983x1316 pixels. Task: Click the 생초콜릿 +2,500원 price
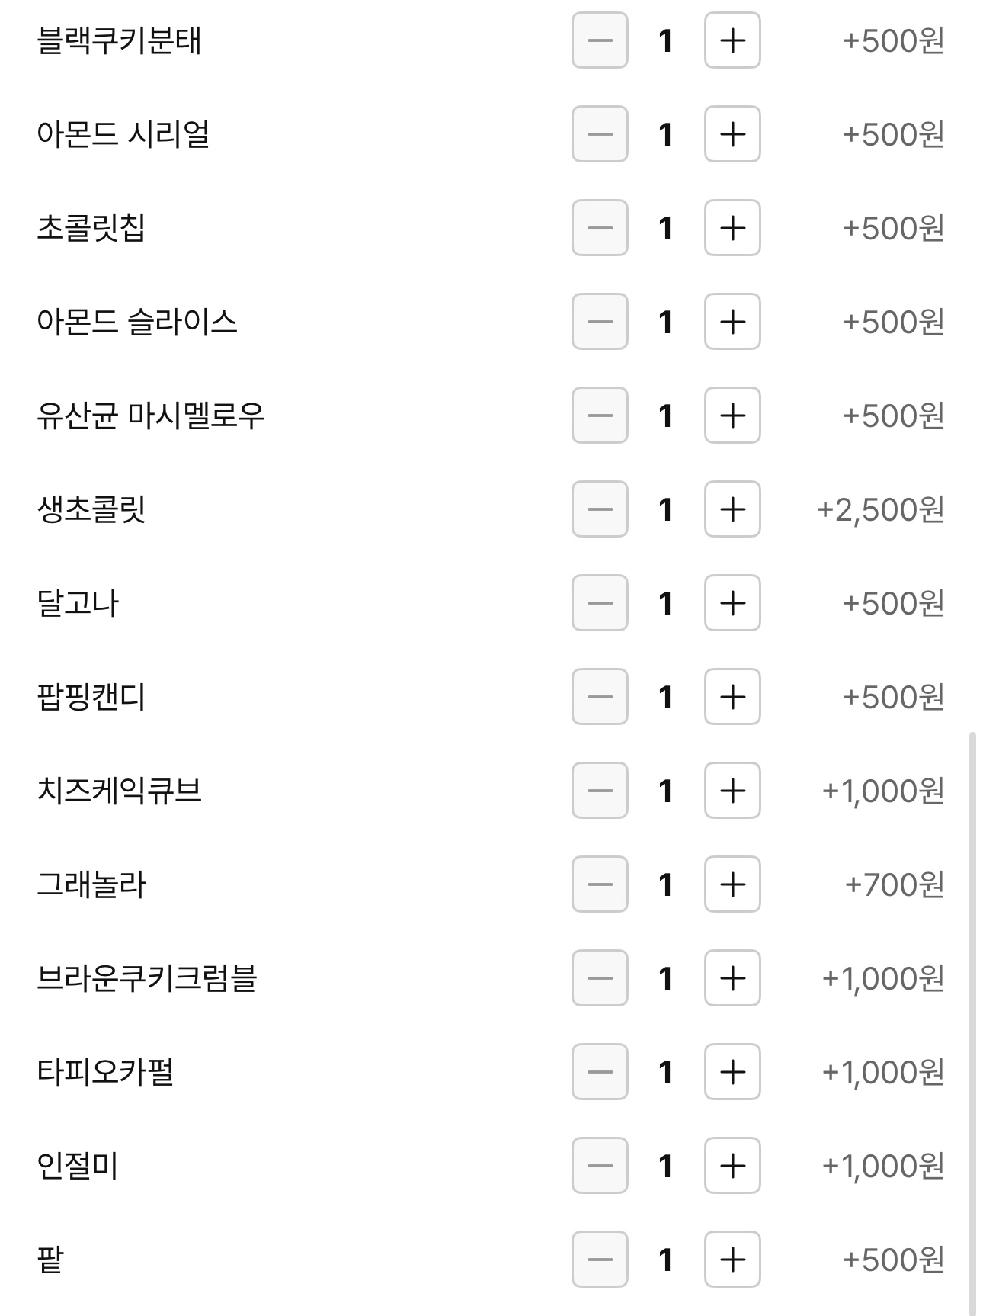[880, 509]
